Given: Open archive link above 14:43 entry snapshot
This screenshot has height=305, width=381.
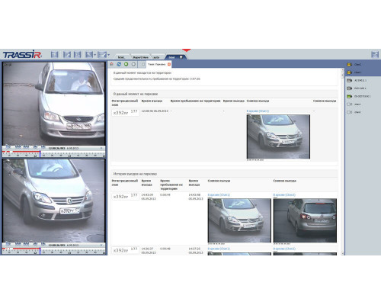Looking at the screenshot, I should pyautogui.click(x=219, y=195).
